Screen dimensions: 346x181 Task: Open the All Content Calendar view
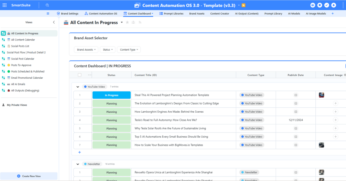[x=29, y=40]
